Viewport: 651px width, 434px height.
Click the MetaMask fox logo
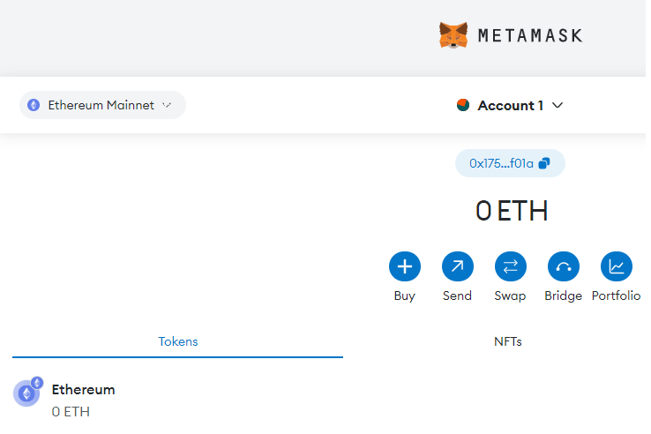(x=453, y=35)
